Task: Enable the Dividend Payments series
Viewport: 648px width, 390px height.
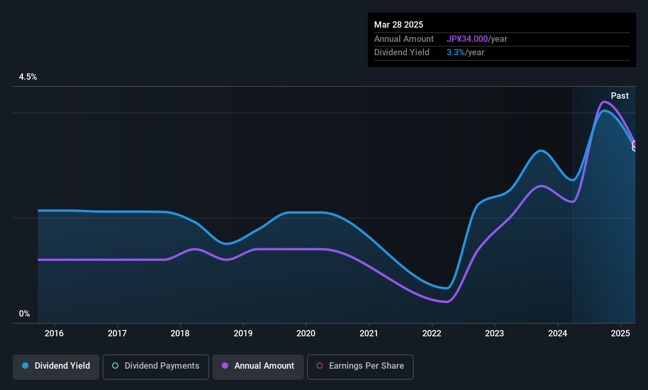Action: click(155, 366)
